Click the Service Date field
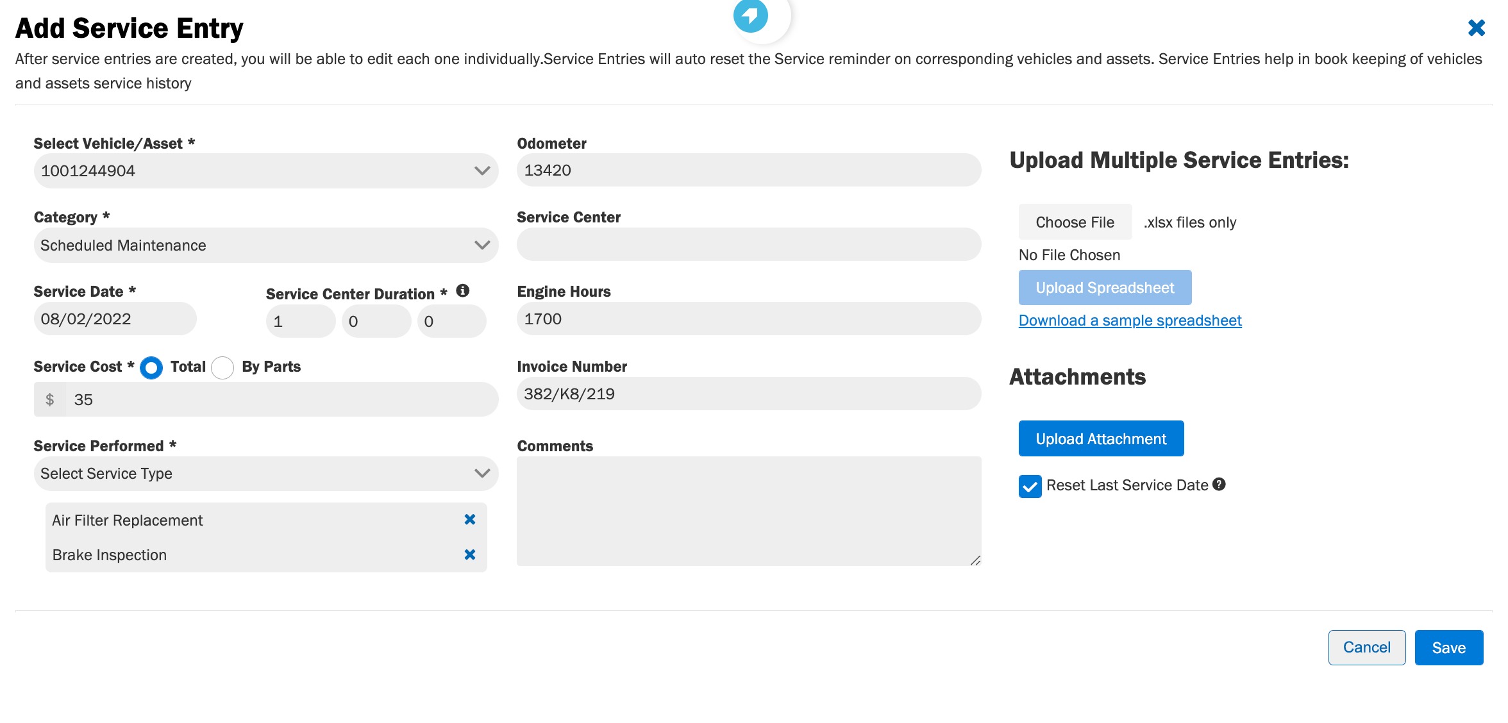Screen dimensions: 1508x723 pos(115,319)
